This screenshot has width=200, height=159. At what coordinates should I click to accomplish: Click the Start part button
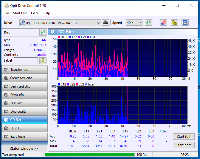coord(184,145)
